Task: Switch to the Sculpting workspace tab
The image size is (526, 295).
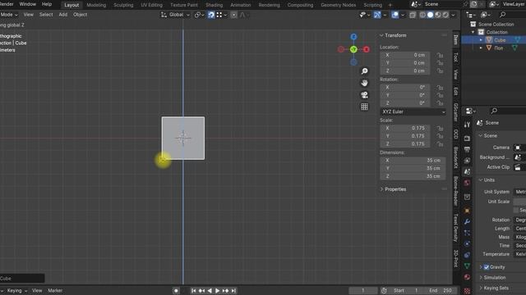Action: point(123,5)
